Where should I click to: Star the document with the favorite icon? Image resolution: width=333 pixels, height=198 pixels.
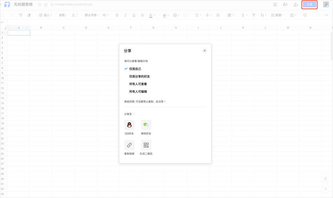click(x=40, y=4)
